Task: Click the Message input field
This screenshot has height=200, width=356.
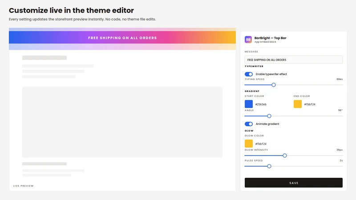Action: click(x=294, y=60)
